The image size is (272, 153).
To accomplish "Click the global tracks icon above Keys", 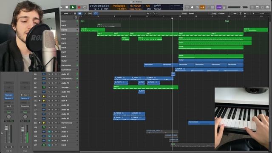I will pos(76,17).
